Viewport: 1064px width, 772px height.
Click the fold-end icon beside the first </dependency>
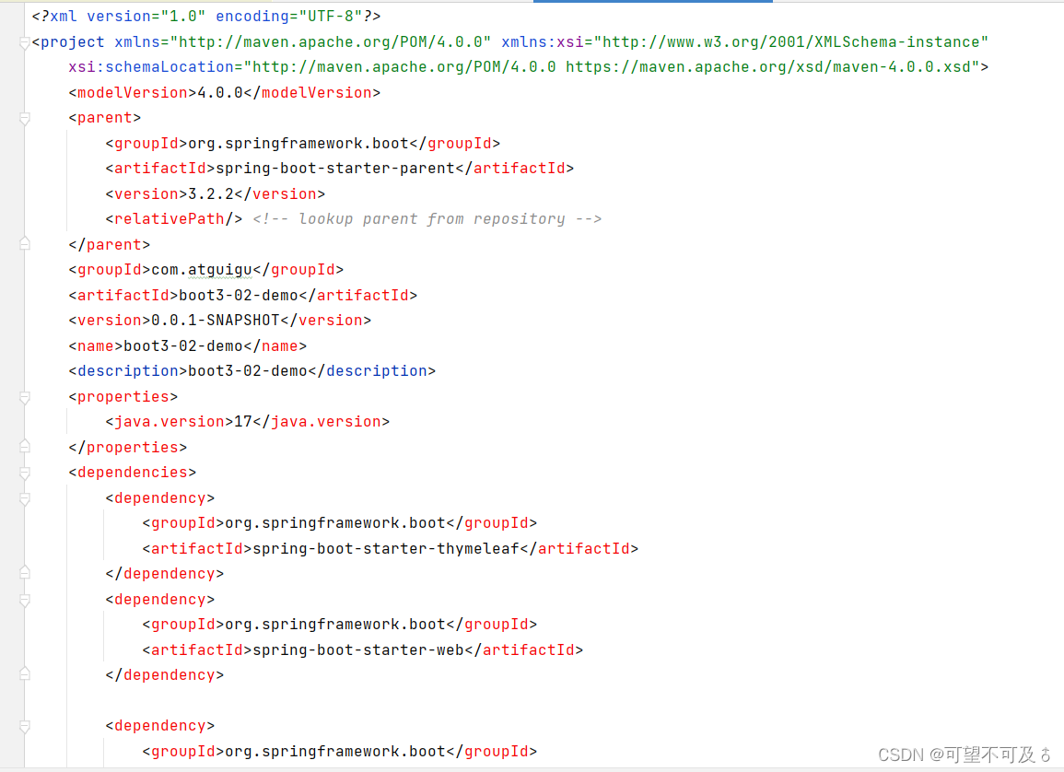point(25,573)
